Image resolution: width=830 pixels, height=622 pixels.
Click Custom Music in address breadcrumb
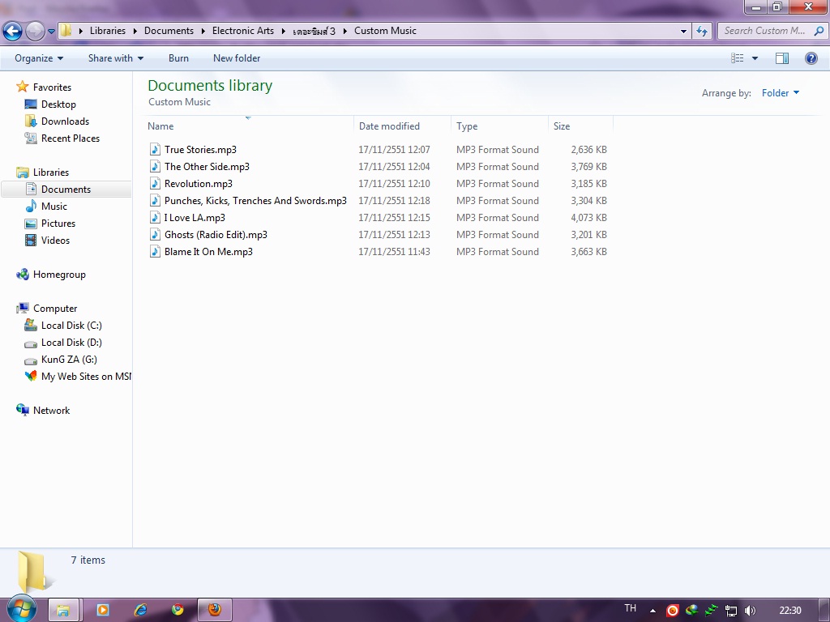[385, 31]
